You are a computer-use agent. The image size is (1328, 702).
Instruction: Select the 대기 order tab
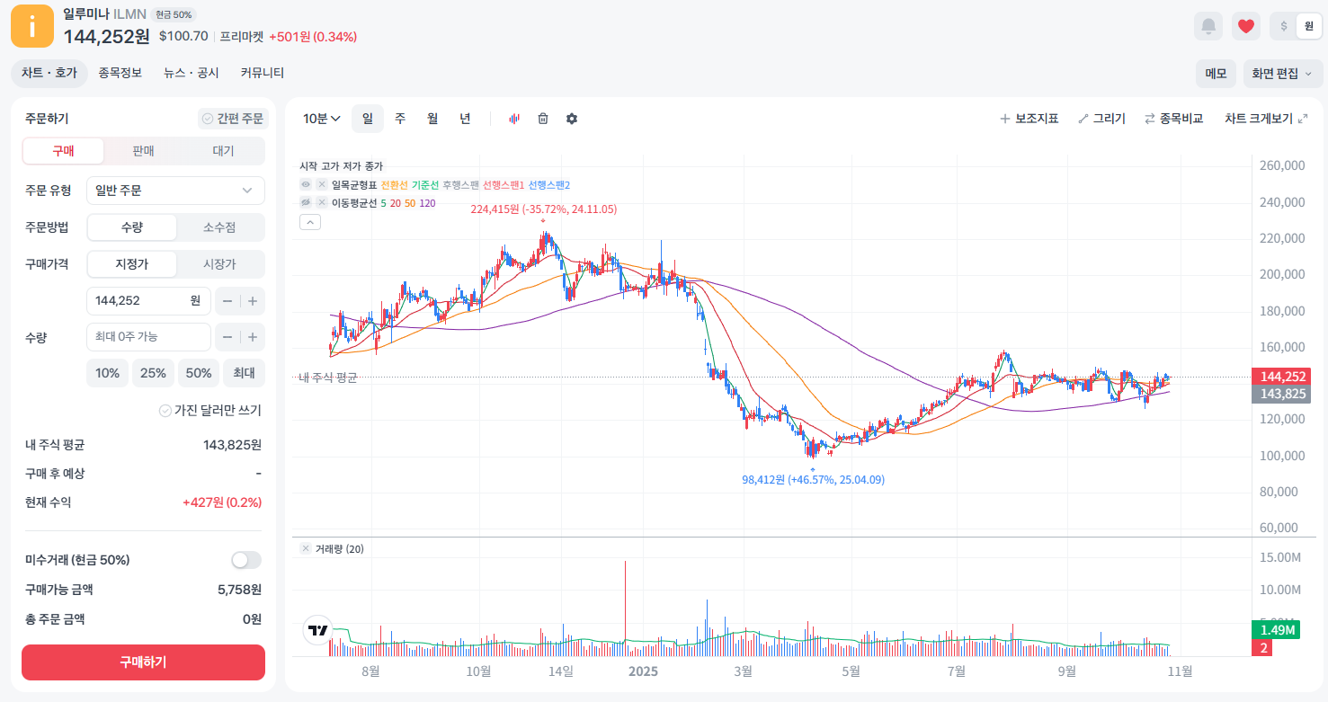tap(224, 151)
